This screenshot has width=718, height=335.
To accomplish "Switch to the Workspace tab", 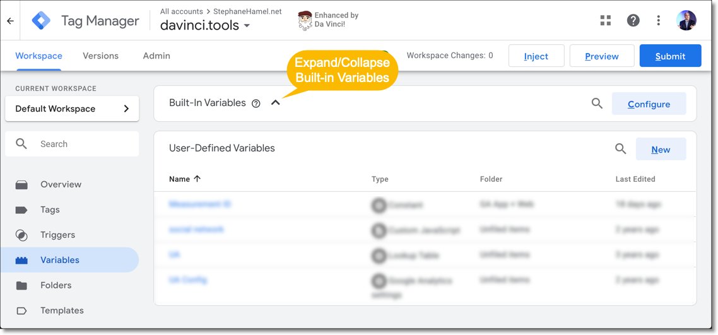I will coord(38,56).
